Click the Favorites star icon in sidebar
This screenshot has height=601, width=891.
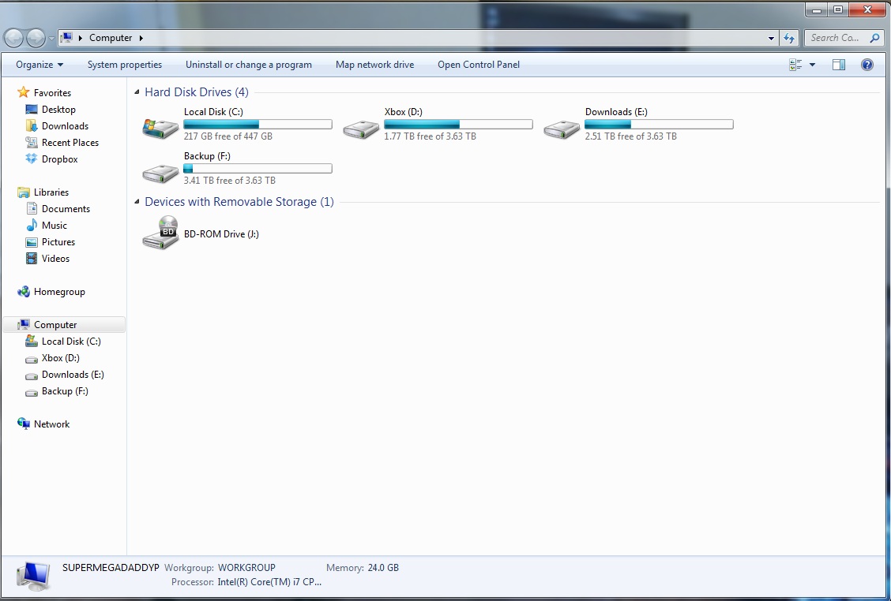[x=23, y=92]
